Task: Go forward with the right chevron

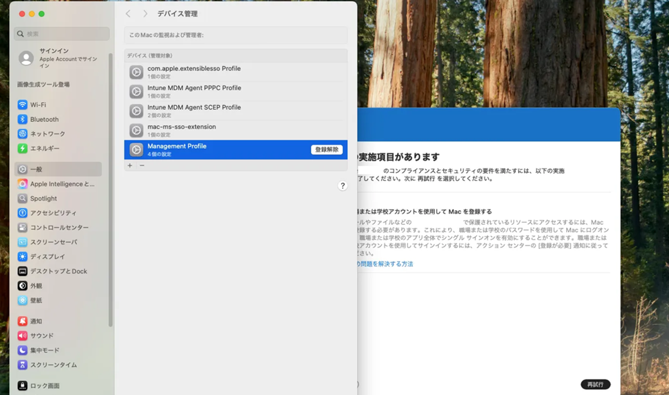Action: pos(145,14)
